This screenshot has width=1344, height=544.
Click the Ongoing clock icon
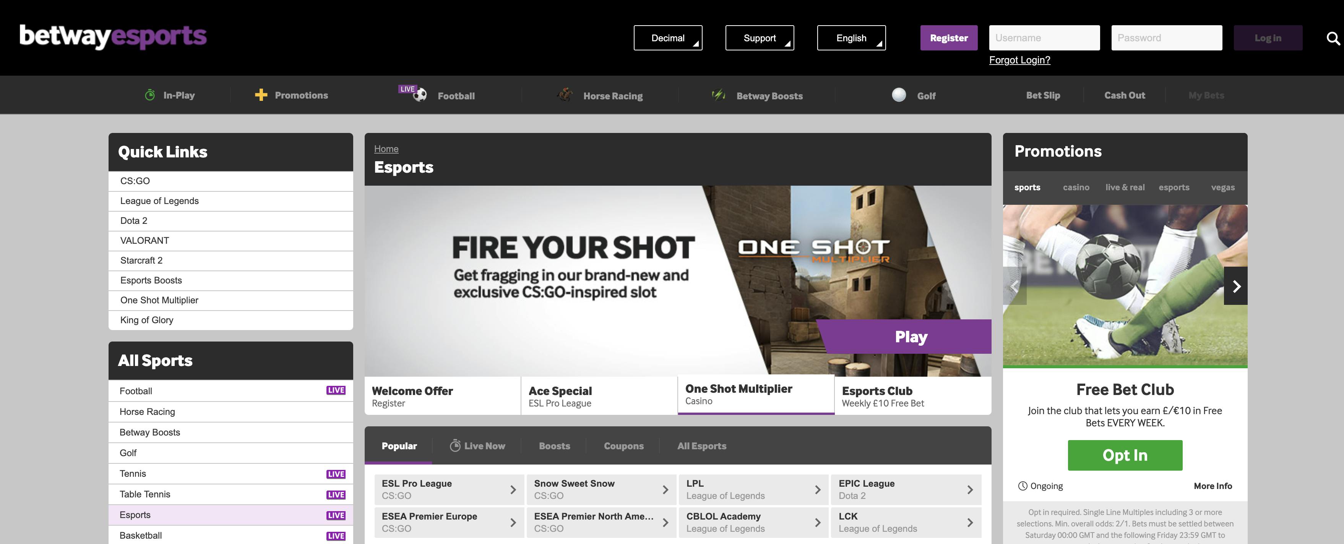[1023, 486]
